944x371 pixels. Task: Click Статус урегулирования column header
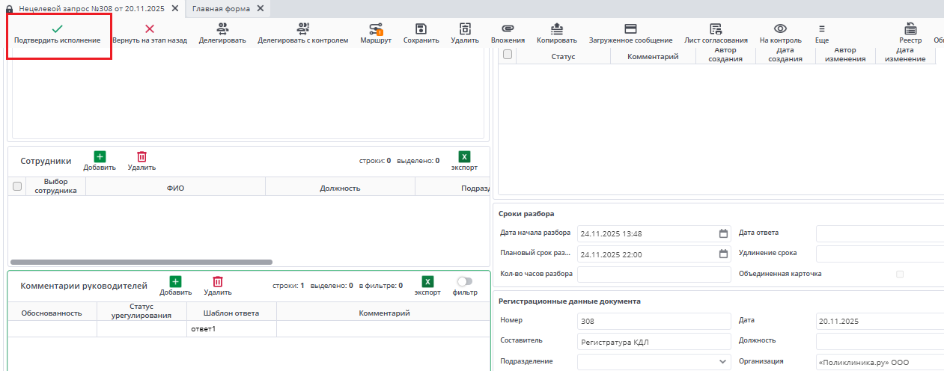pyautogui.click(x=141, y=313)
